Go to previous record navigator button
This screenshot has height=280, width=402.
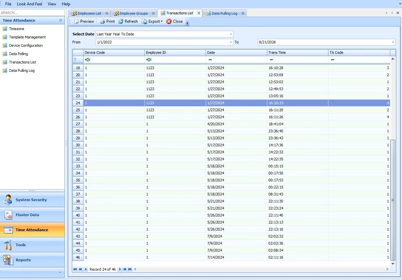[x=86, y=269]
